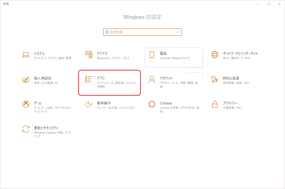Click description アンインストール、既定値、オプションの機能
Image resolution: width=285 pixels, height=189 pixels.
click(116, 85)
